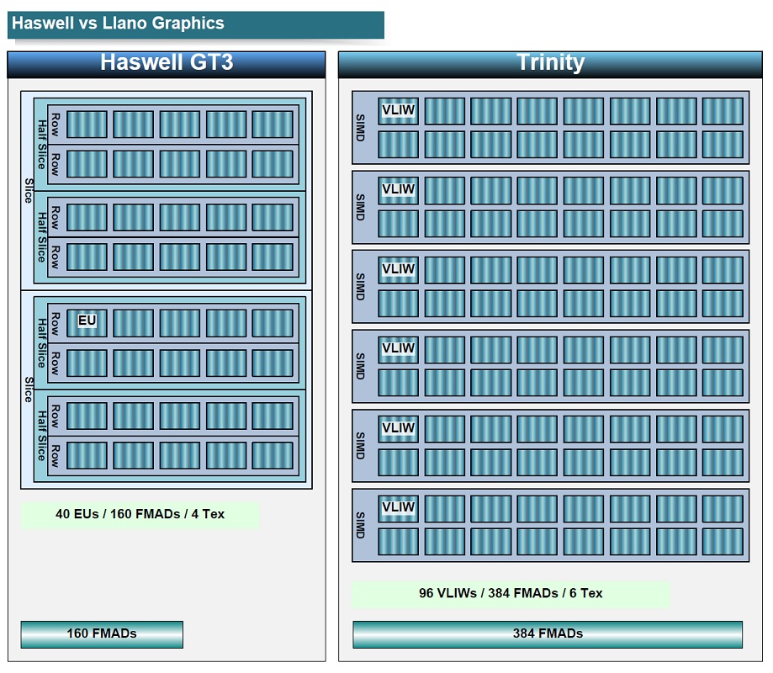Pick the VLIW block in the fourth SIMD group
Image resolution: width=773 pixels, height=673 pixels.
tap(398, 349)
